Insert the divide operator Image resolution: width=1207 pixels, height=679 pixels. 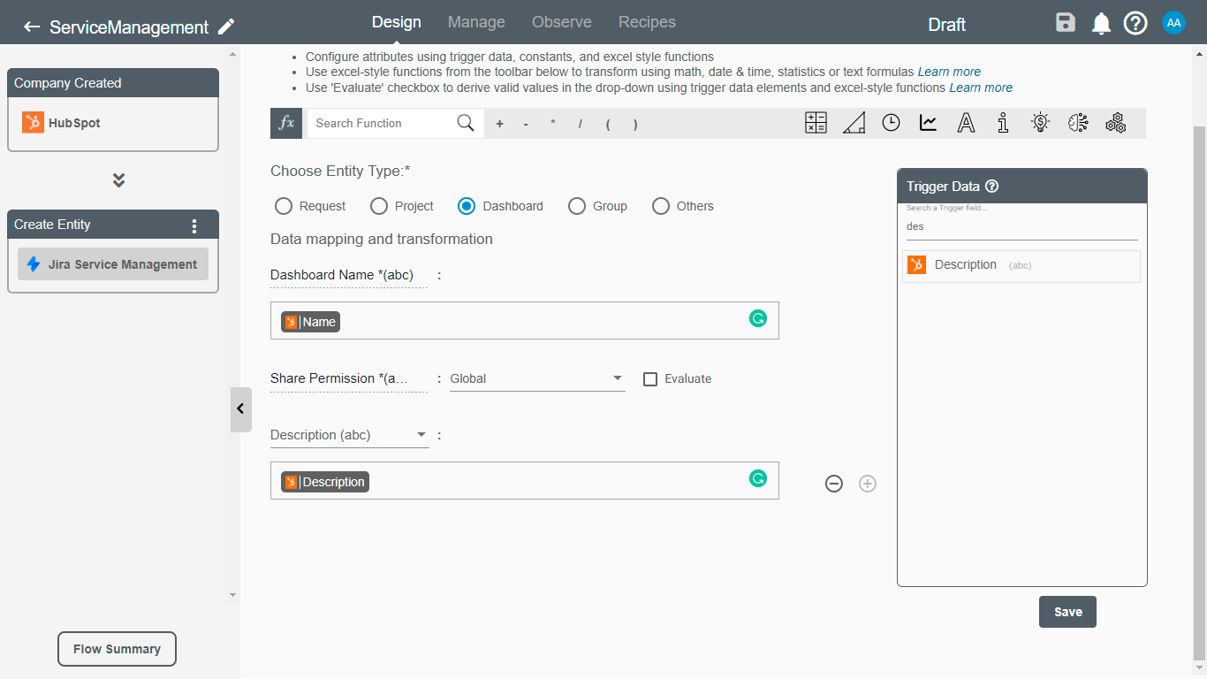[581, 124]
